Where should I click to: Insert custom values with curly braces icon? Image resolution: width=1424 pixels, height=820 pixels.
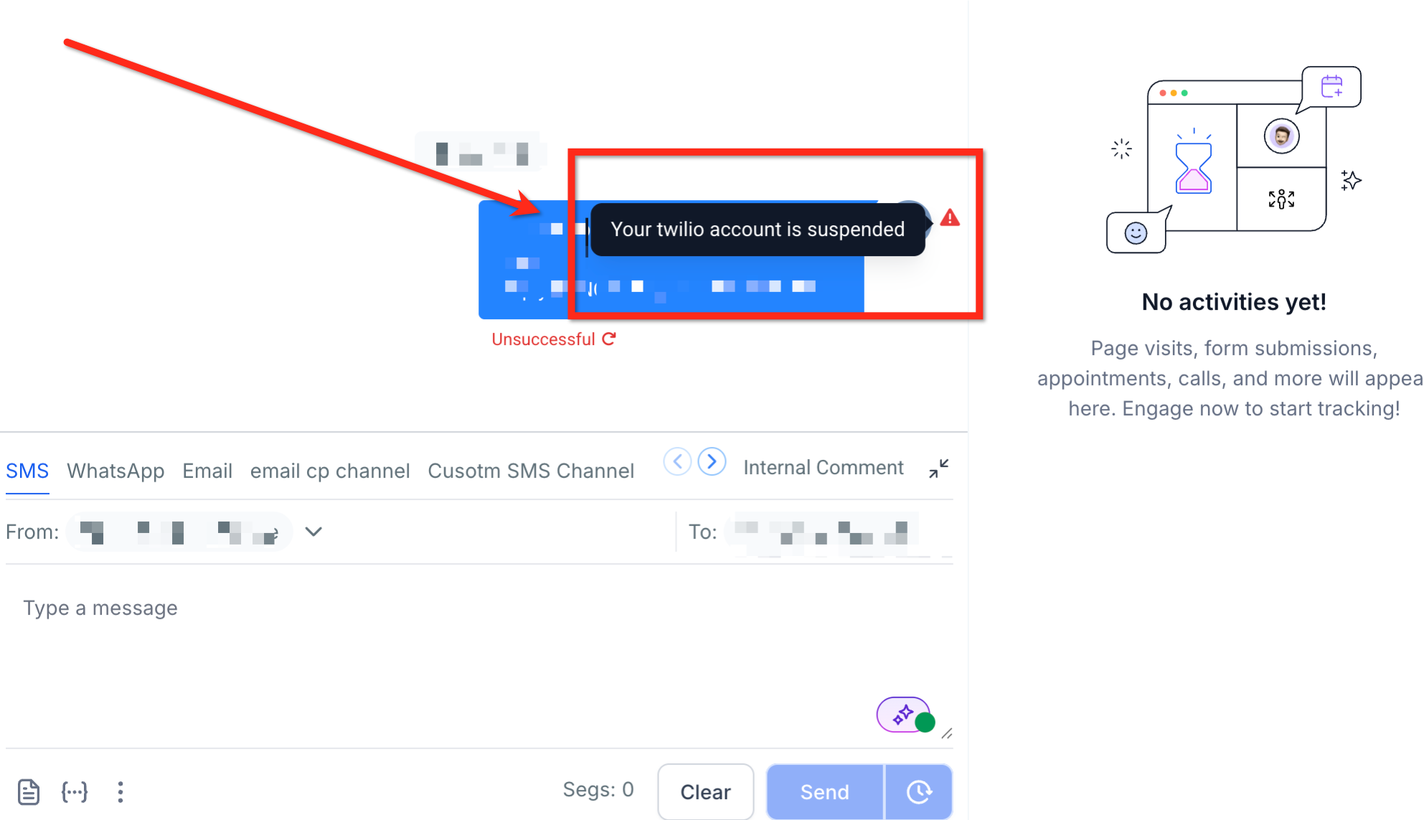[75, 791]
